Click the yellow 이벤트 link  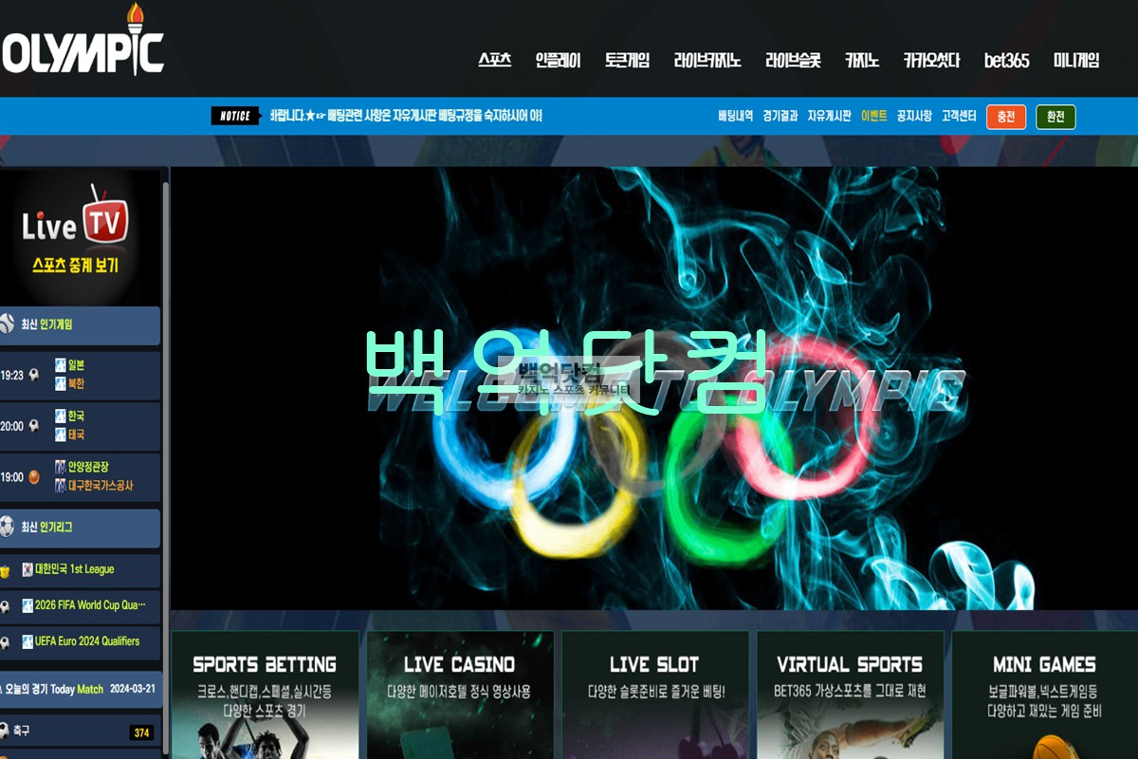873,116
